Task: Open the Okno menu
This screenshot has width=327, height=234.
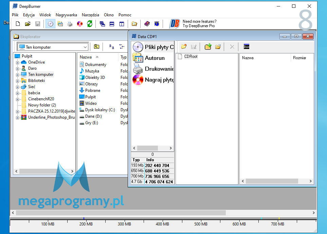Action: (109, 15)
